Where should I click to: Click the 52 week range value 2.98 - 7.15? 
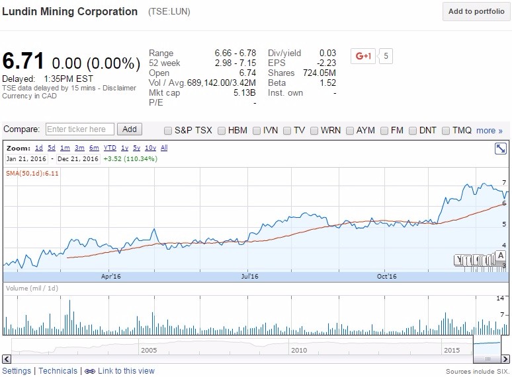[235, 63]
